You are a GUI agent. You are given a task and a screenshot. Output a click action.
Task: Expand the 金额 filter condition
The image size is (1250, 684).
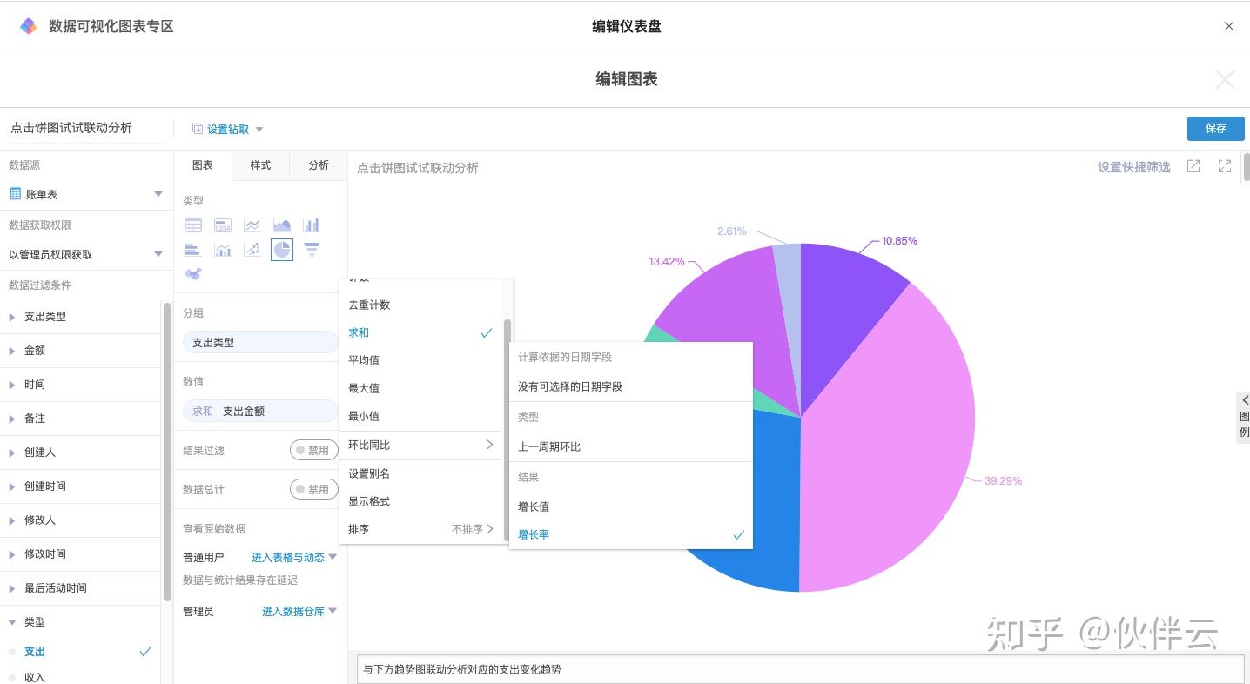[35, 351]
